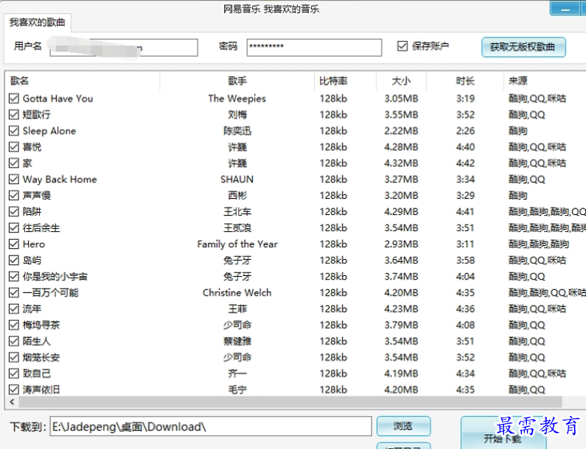This screenshot has width=586, height=449.
Task: Select song title 岛屿
Action: (x=32, y=260)
